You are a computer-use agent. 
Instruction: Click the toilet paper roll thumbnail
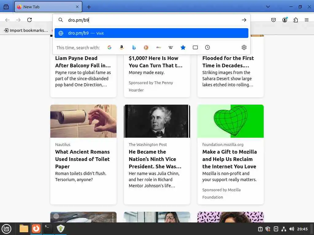[83, 121]
